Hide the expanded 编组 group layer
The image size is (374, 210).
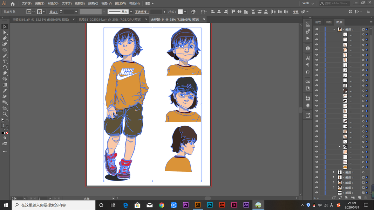click(x=317, y=29)
